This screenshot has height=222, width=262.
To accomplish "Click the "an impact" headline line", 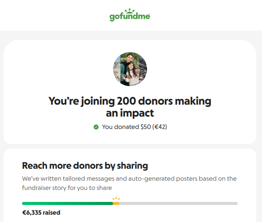I will (130, 113).
